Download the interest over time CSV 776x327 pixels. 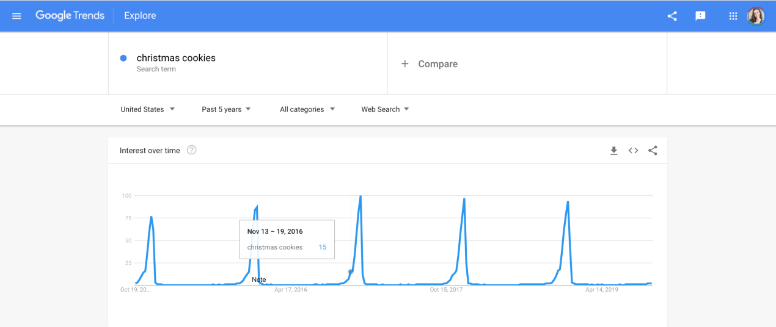pos(614,151)
